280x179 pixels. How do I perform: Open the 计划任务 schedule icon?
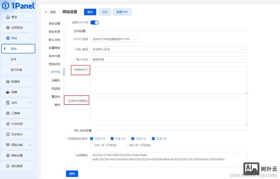[x=8, y=124]
